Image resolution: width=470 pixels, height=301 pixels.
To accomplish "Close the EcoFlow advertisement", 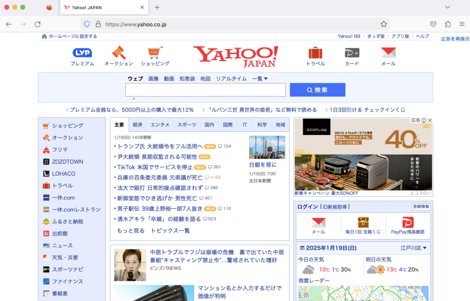I will 430,120.
